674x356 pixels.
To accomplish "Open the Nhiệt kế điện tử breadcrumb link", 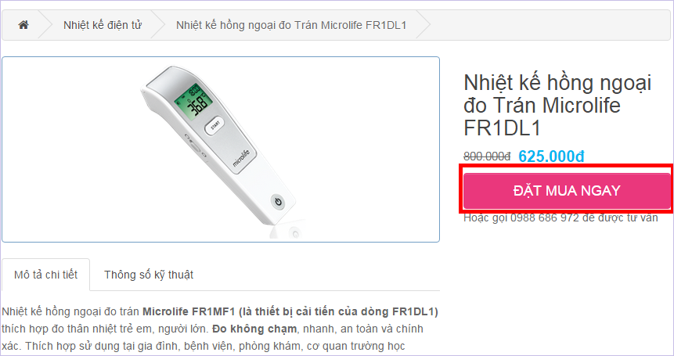I will (103, 25).
